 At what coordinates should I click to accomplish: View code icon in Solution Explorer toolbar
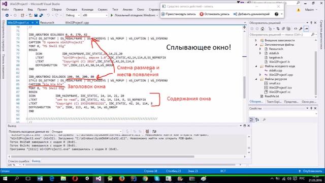click(296, 28)
